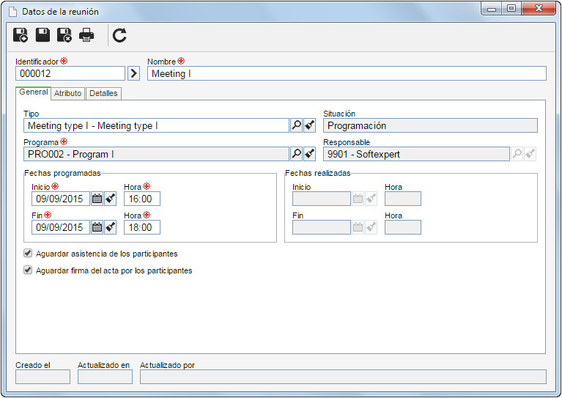Click calendar icon for realized Fin date
The width and height of the screenshot is (562, 398).
[358, 227]
